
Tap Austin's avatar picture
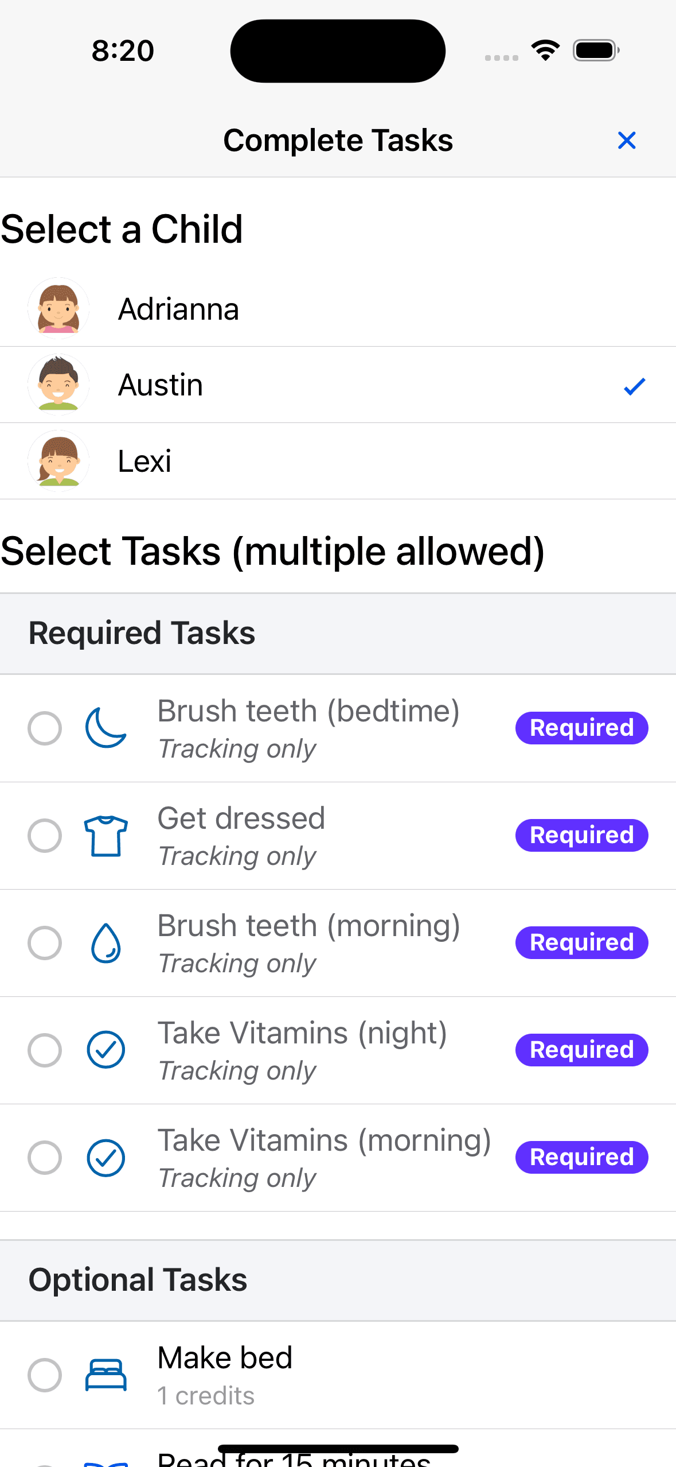pyautogui.click(x=58, y=385)
